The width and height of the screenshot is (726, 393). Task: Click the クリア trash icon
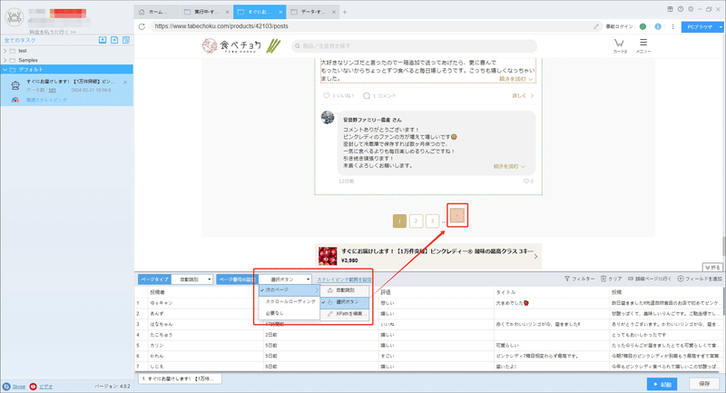pos(603,279)
